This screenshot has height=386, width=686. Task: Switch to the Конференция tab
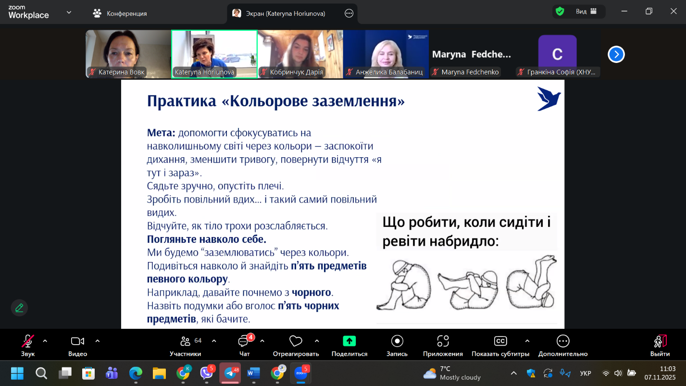pos(120,13)
